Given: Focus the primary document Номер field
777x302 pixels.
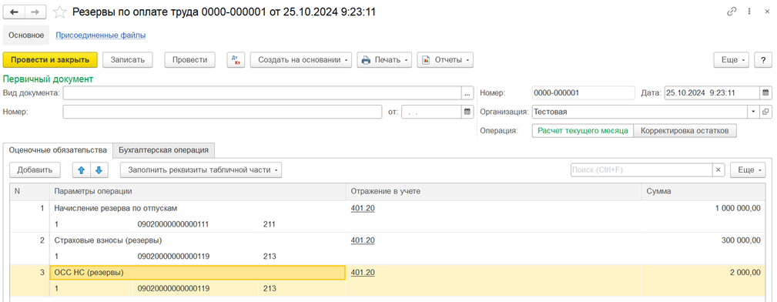Looking at the screenshot, I should tap(223, 112).
